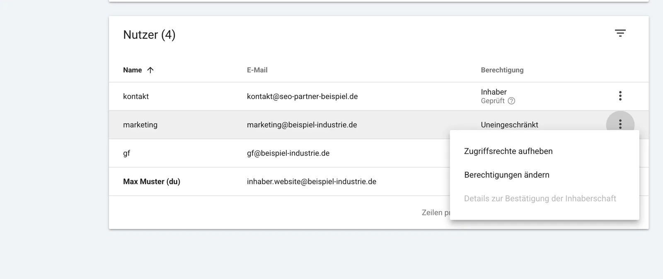Click the Nutzer (4) heading
The image size is (663, 279).
[x=149, y=35]
